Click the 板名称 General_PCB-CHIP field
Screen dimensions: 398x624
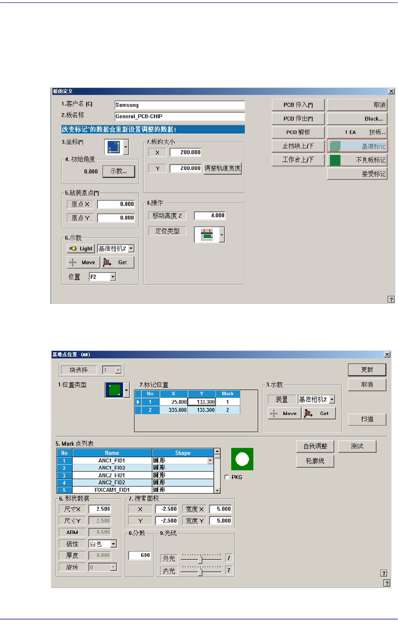180,116
